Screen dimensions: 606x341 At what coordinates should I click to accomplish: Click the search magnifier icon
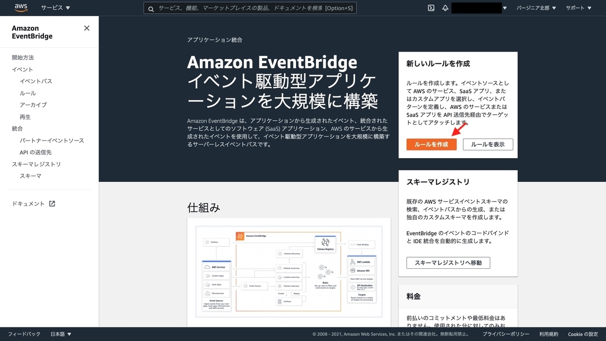[x=150, y=9]
